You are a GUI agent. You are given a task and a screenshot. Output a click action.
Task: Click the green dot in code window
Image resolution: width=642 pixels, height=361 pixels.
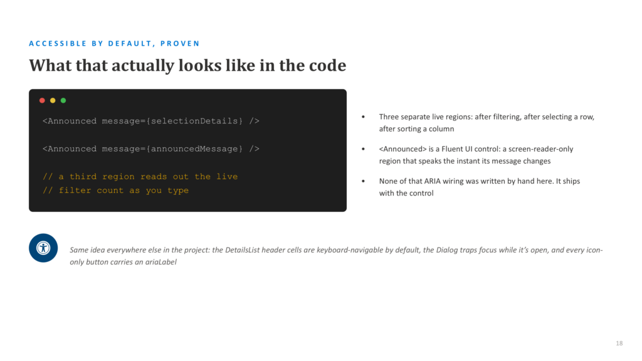tap(63, 100)
